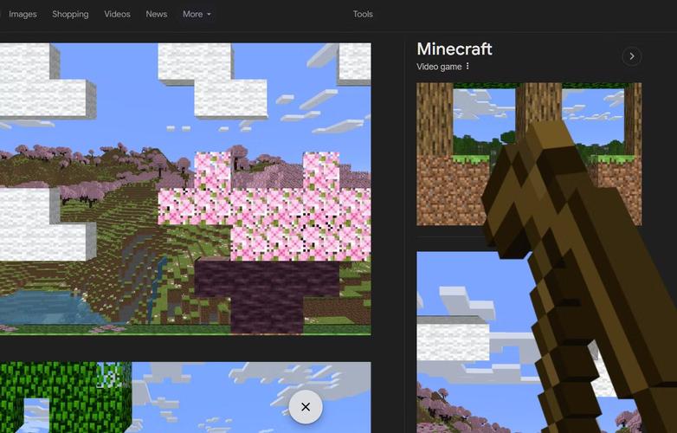The width and height of the screenshot is (677, 433).
Task: Open the three-dot menu next to Video game
Action: (x=467, y=66)
